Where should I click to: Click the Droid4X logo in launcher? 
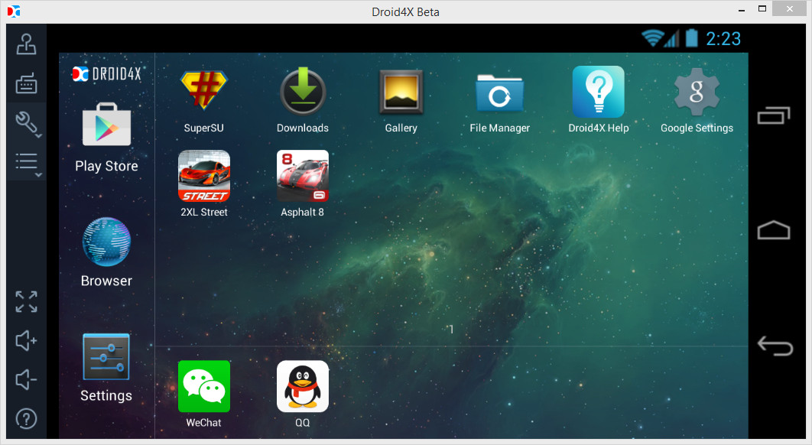[106, 74]
